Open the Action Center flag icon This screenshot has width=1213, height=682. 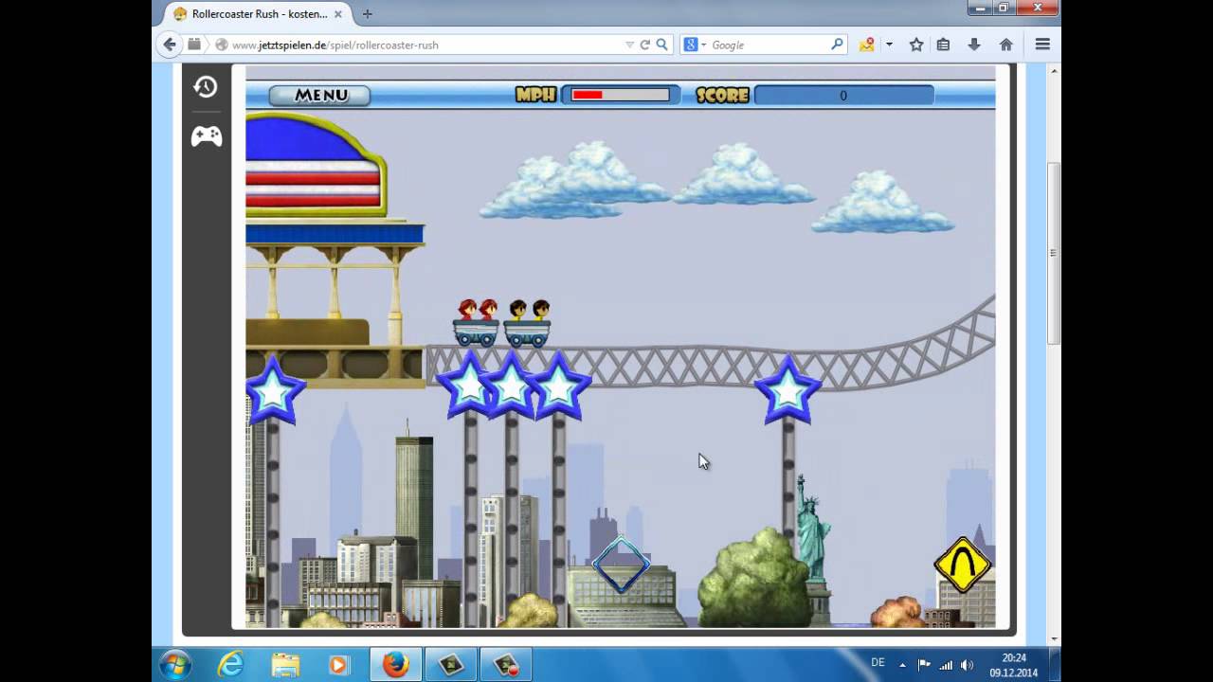[924, 665]
